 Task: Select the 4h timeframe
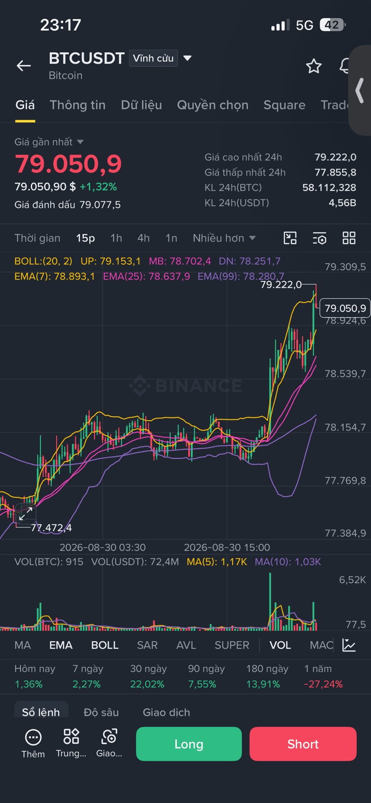[x=143, y=238]
